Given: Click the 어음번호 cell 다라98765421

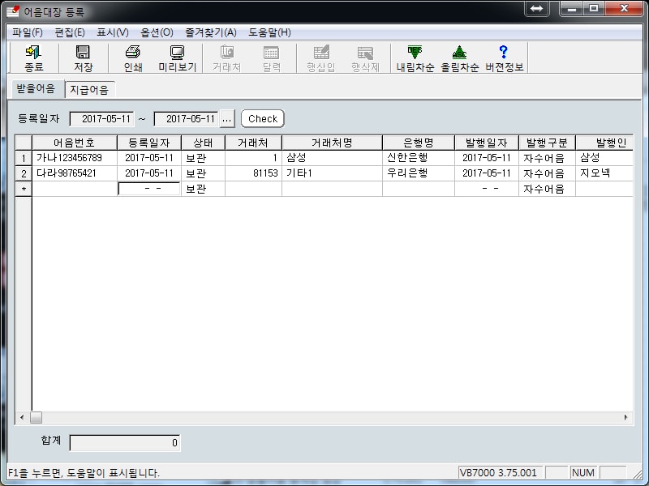Looking at the screenshot, I should (x=75, y=173).
